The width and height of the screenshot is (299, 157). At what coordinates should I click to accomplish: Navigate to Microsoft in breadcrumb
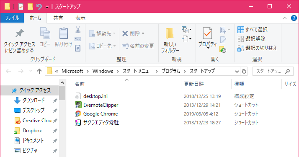[72, 71]
